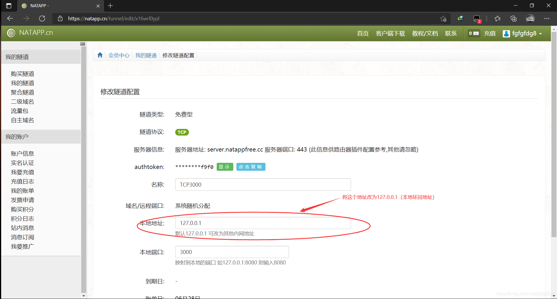Expand the fgfgfdg8 account dropdown
This screenshot has width=557, height=299.
(x=523, y=34)
